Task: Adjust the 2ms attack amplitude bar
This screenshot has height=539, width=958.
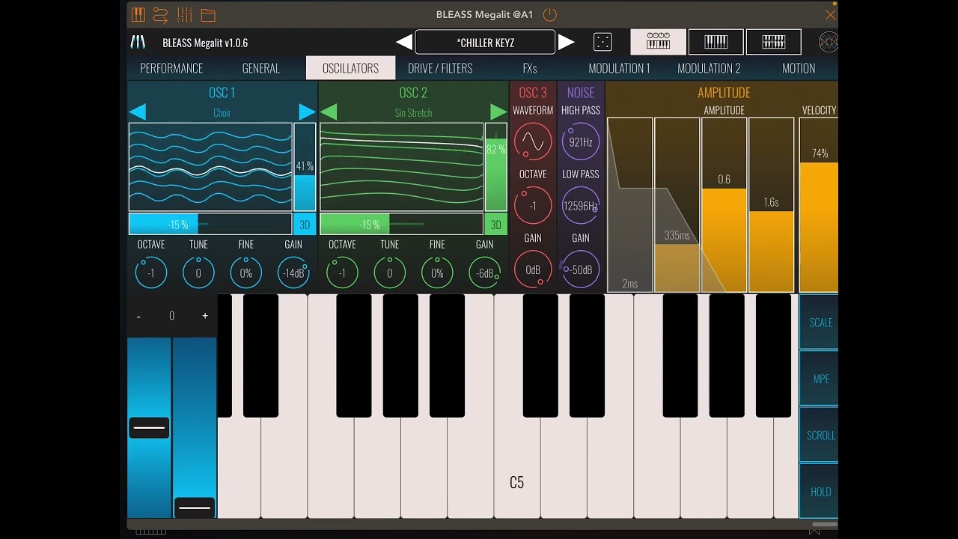Action: click(x=630, y=204)
